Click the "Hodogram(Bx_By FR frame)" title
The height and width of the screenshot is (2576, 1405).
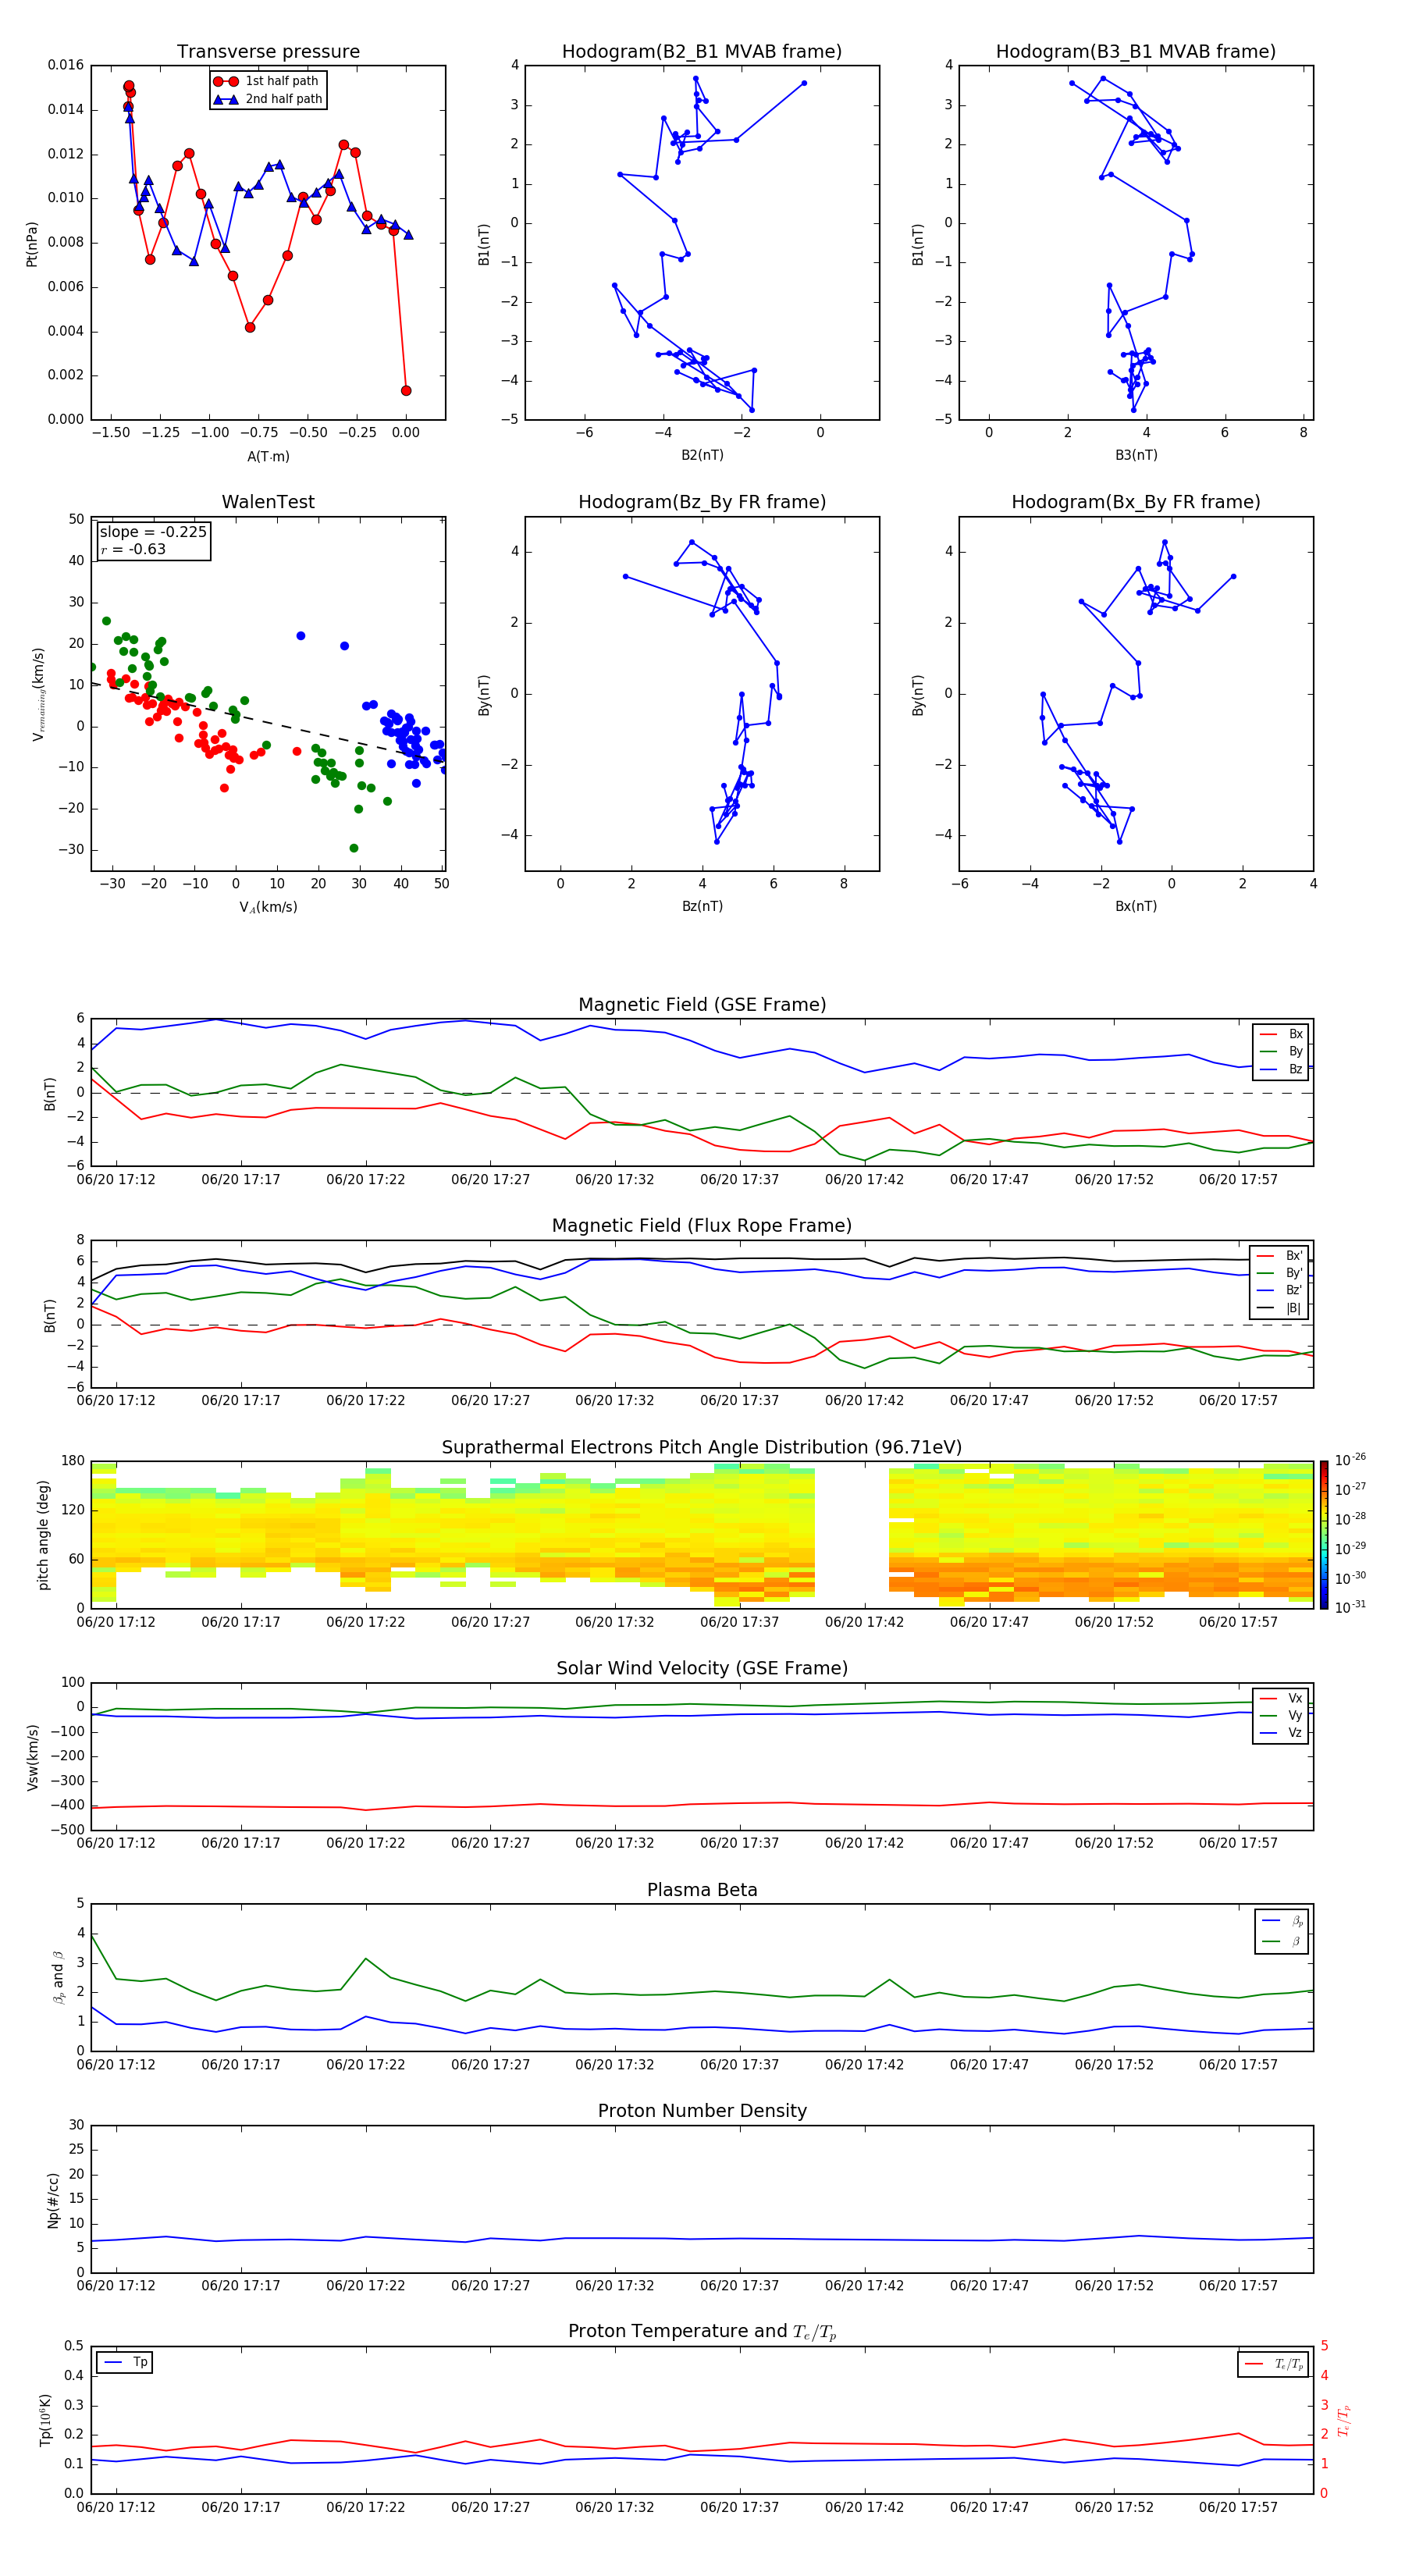pos(1136,502)
